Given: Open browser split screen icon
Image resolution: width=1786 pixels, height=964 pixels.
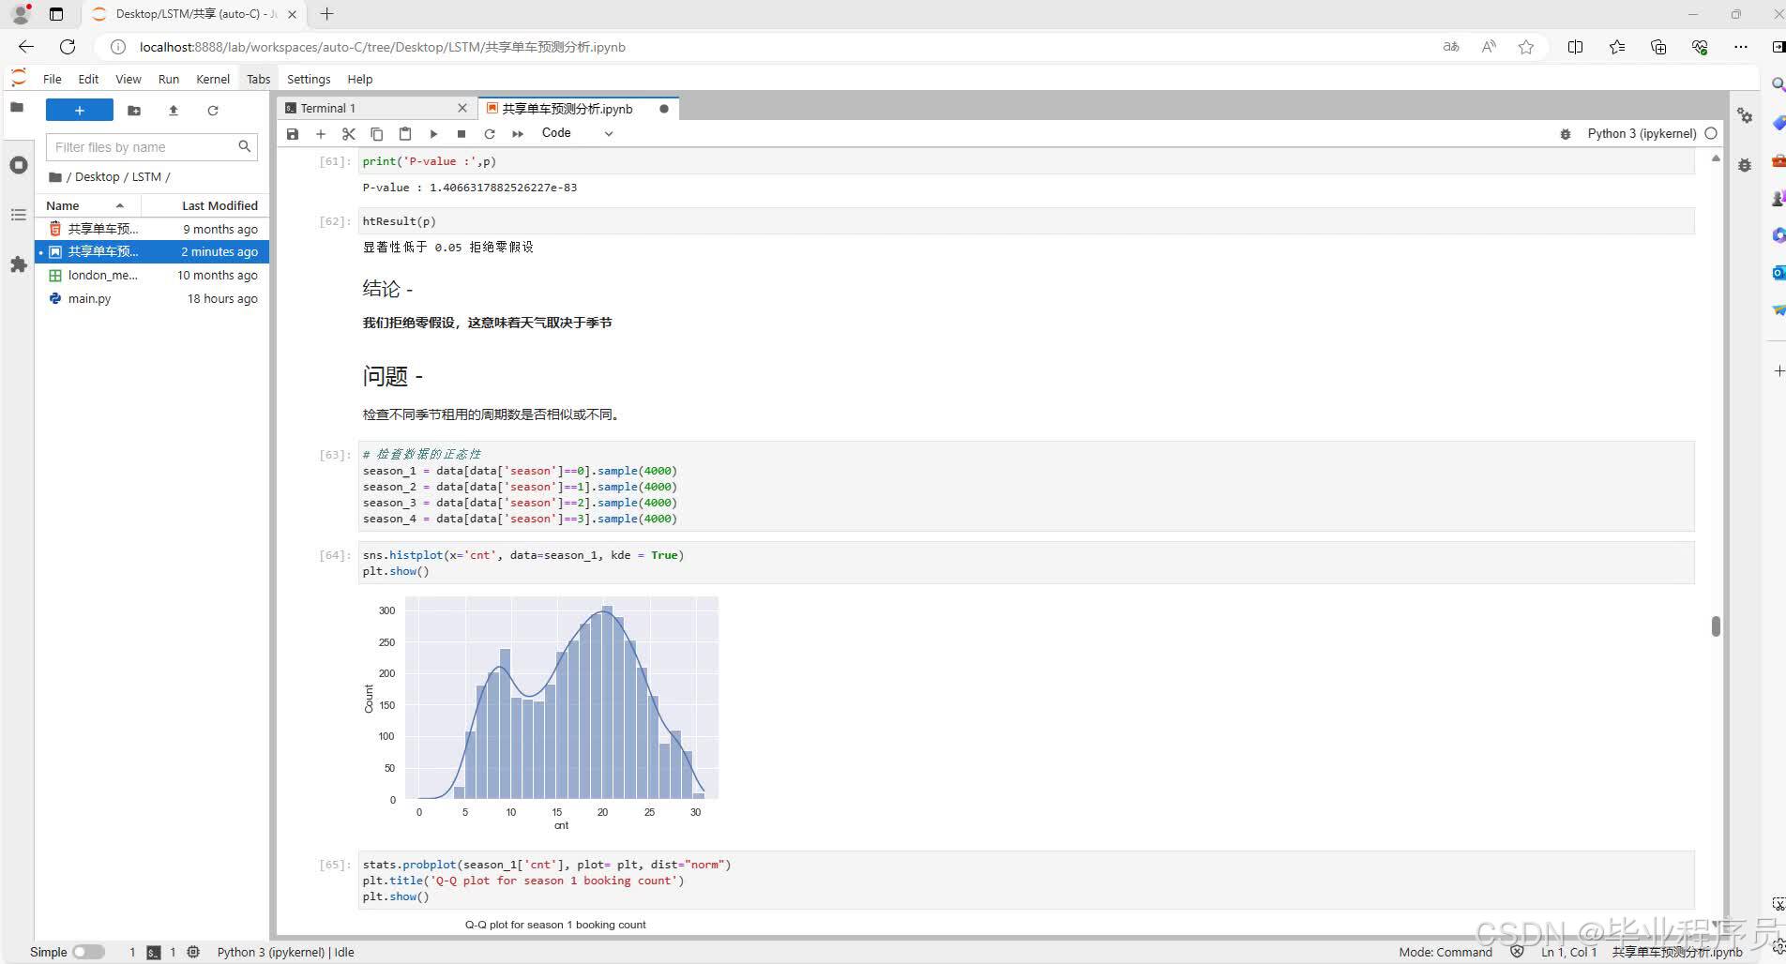Looking at the screenshot, I should click(x=1576, y=47).
